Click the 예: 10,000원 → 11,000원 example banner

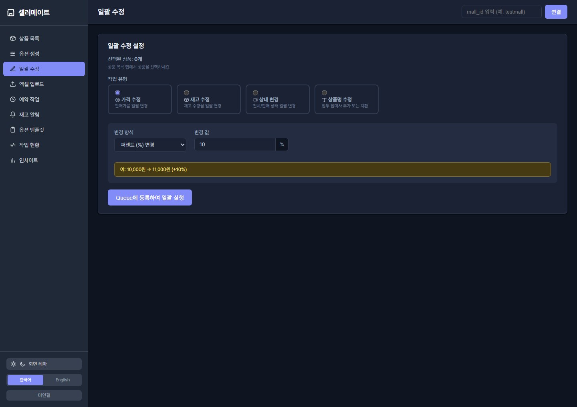coord(333,169)
